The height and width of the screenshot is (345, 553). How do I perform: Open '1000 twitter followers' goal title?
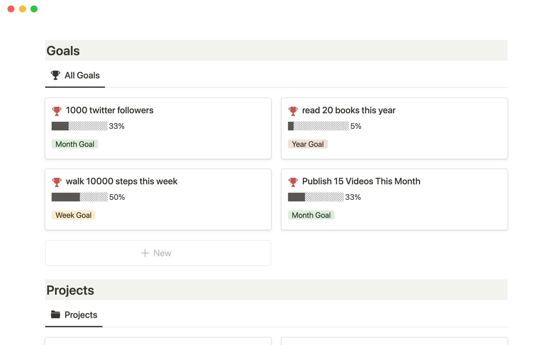[109, 110]
